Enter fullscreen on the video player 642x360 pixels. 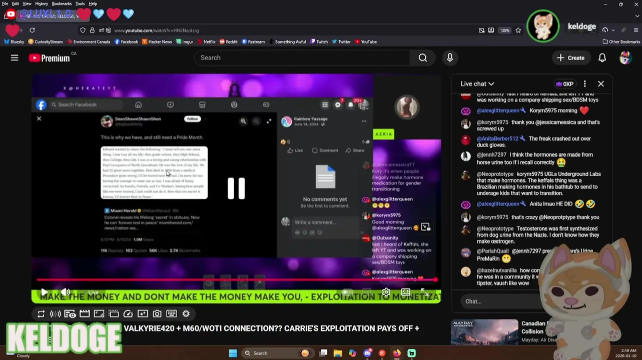click(x=424, y=292)
